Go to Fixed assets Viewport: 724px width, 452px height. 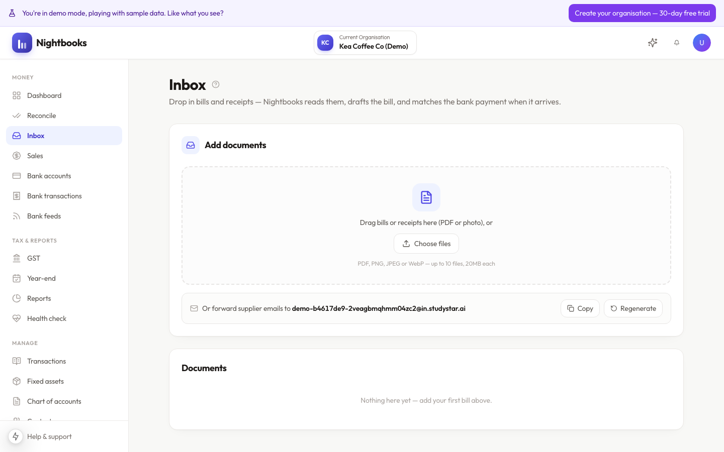click(x=64, y=381)
